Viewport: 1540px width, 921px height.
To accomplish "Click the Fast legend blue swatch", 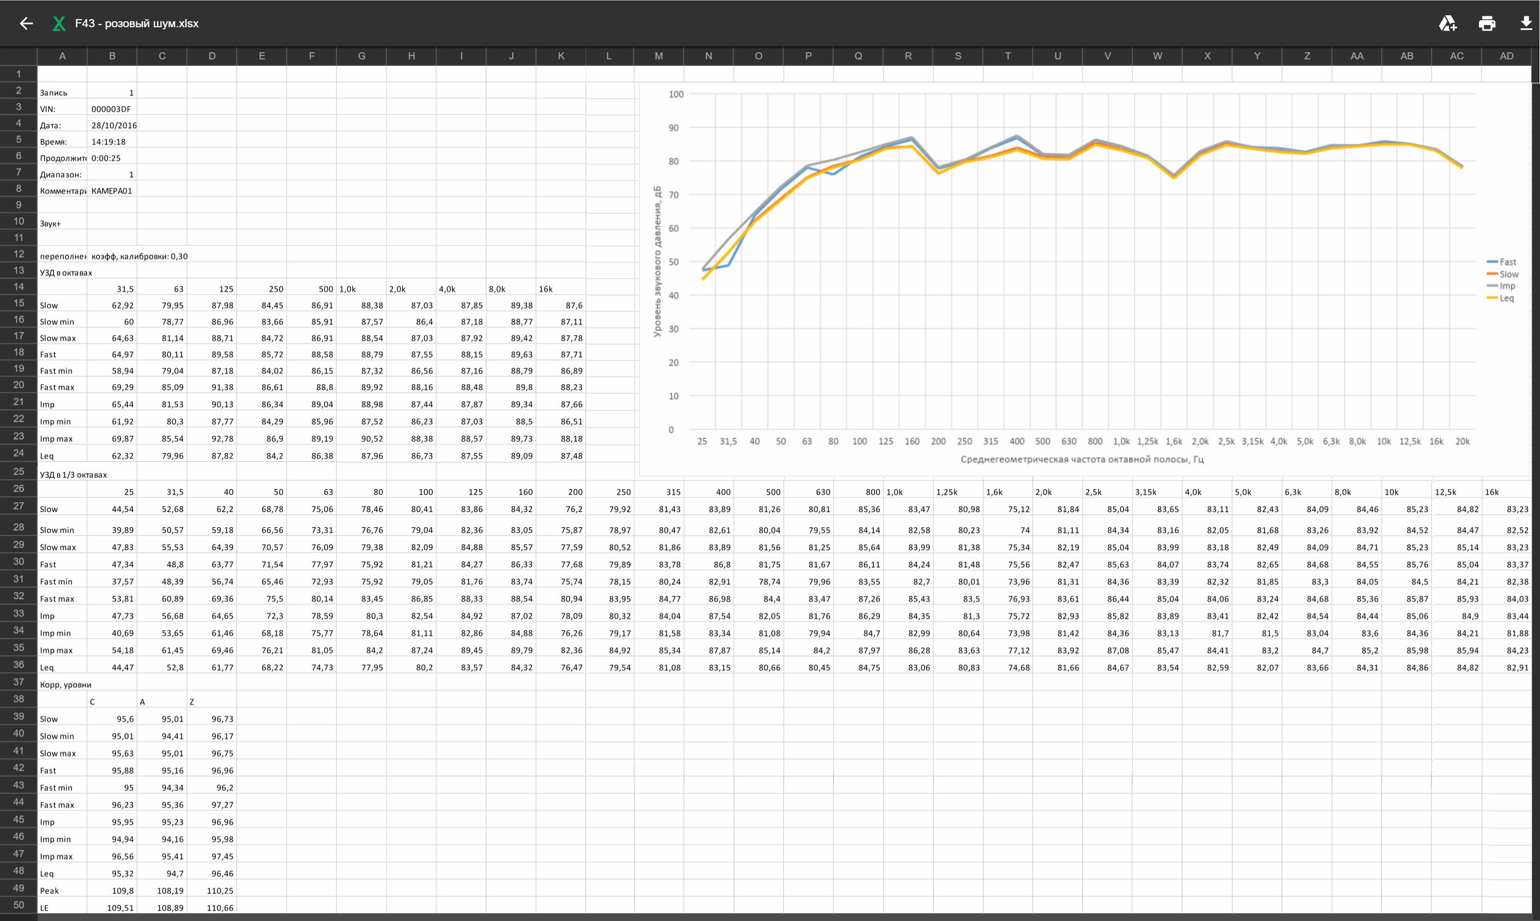I will tap(1492, 263).
